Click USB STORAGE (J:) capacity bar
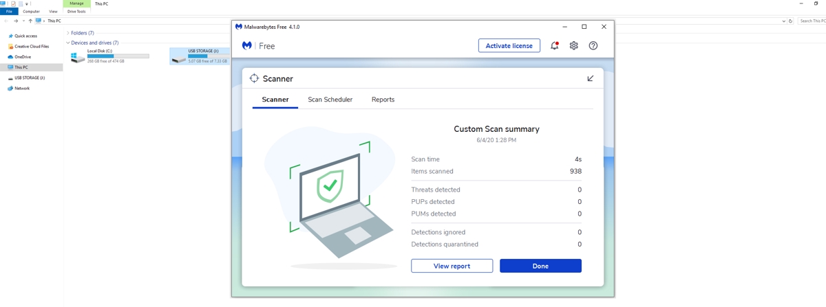 (207, 56)
